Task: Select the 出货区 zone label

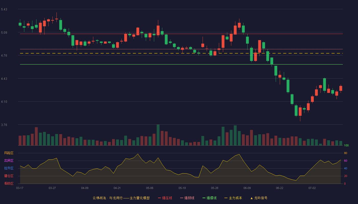Action: (x=9, y=161)
